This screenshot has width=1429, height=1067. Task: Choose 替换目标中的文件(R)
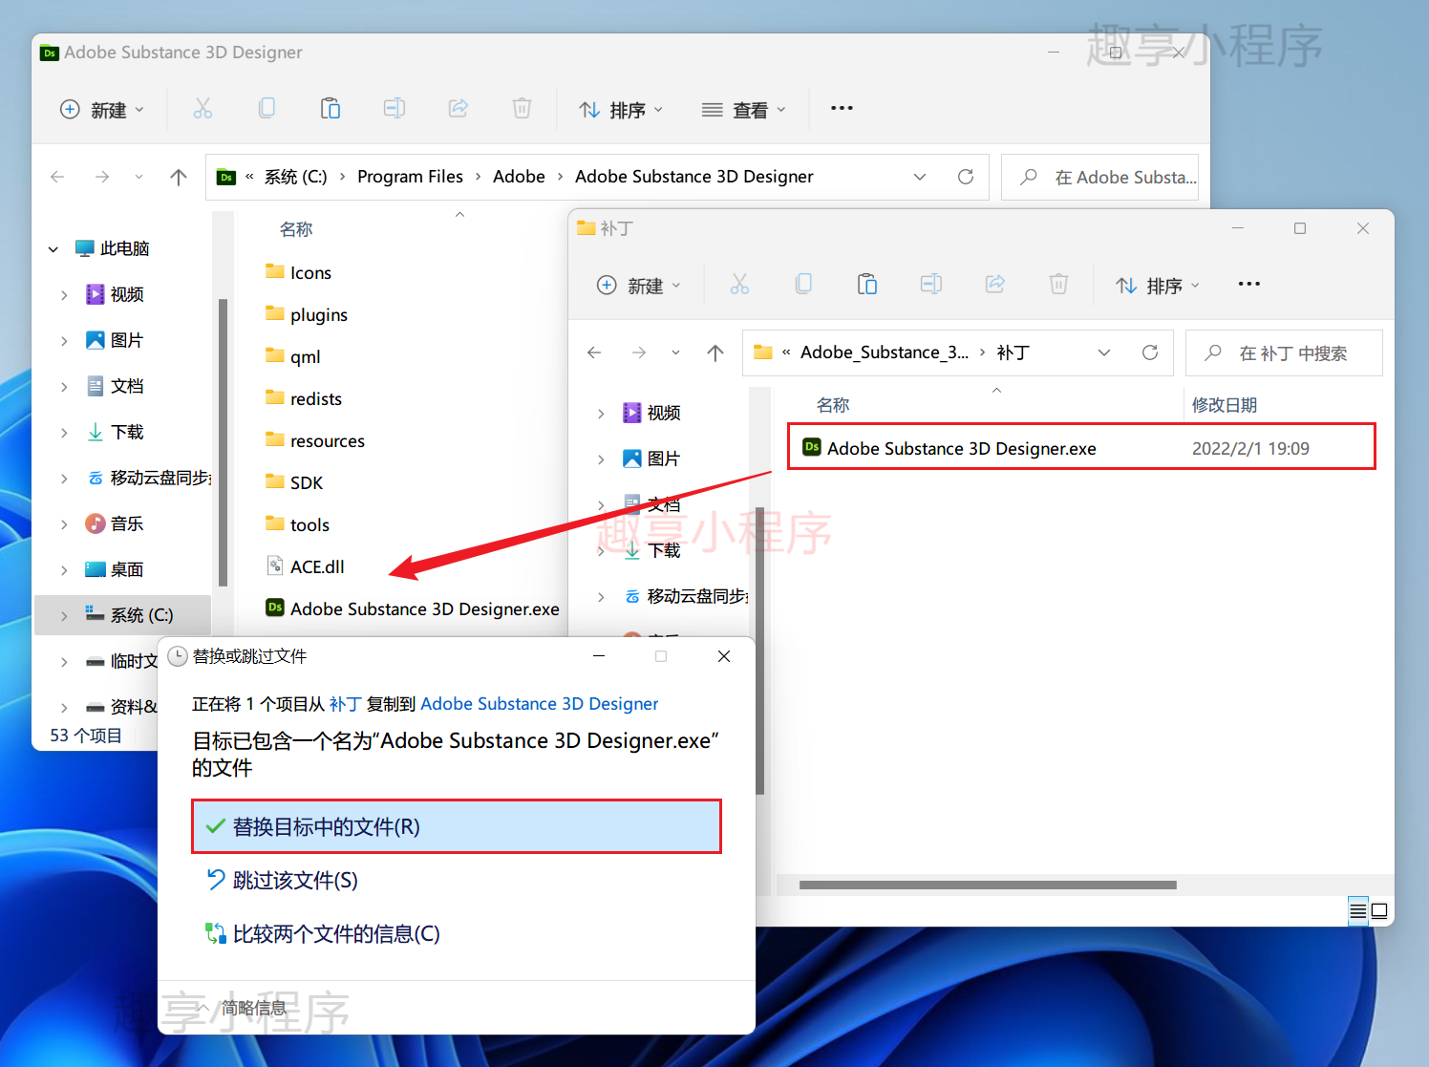tap(457, 826)
